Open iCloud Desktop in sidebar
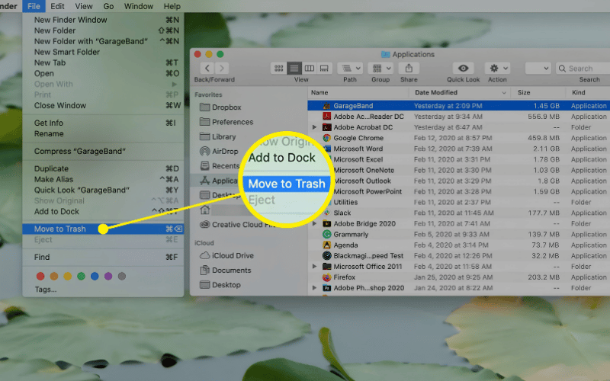This screenshot has width=610, height=381. [x=220, y=285]
